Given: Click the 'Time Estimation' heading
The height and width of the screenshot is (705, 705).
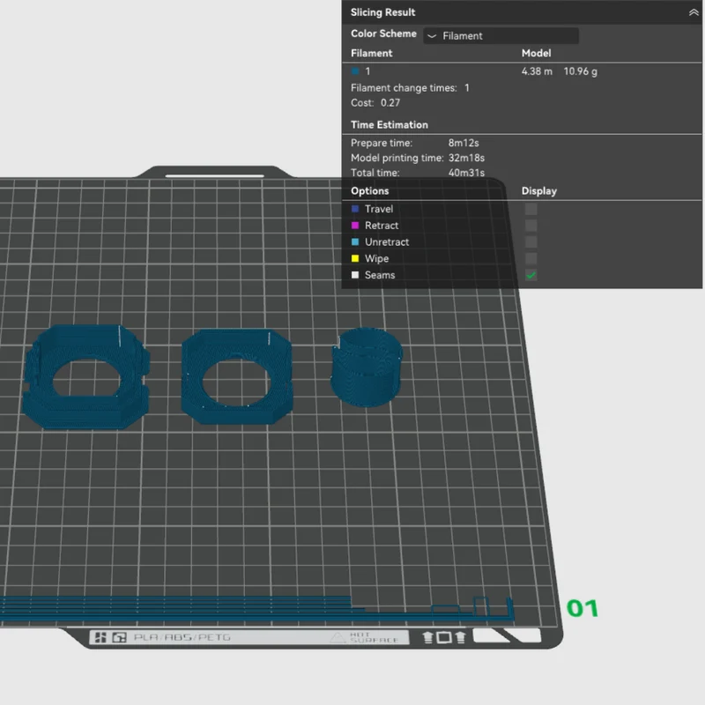Looking at the screenshot, I should click(x=390, y=124).
